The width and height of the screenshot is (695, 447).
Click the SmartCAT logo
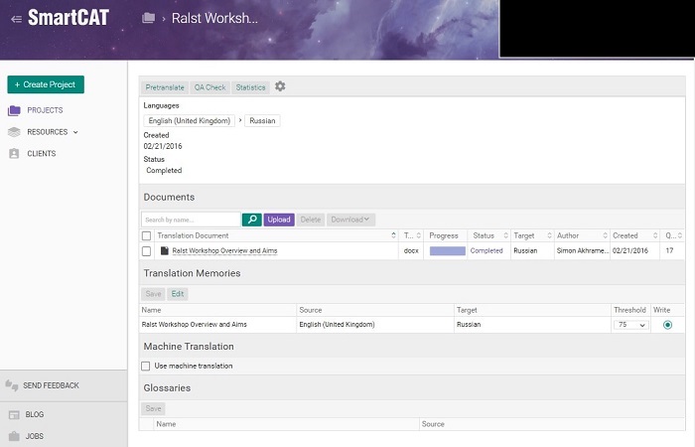click(69, 18)
